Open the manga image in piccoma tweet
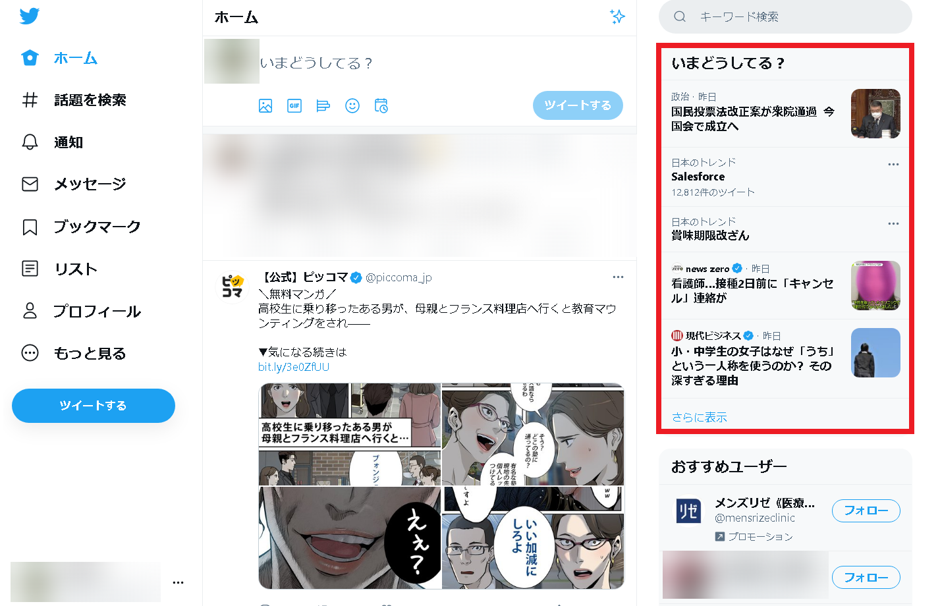The width and height of the screenshot is (940, 606). tap(441, 486)
